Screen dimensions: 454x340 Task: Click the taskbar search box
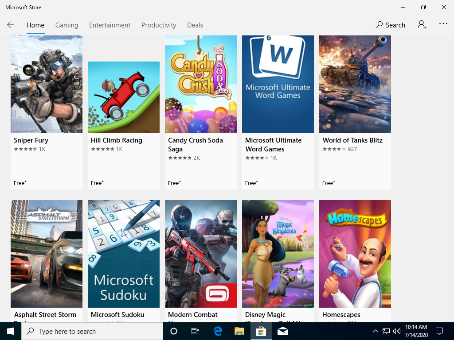click(92, 331)
